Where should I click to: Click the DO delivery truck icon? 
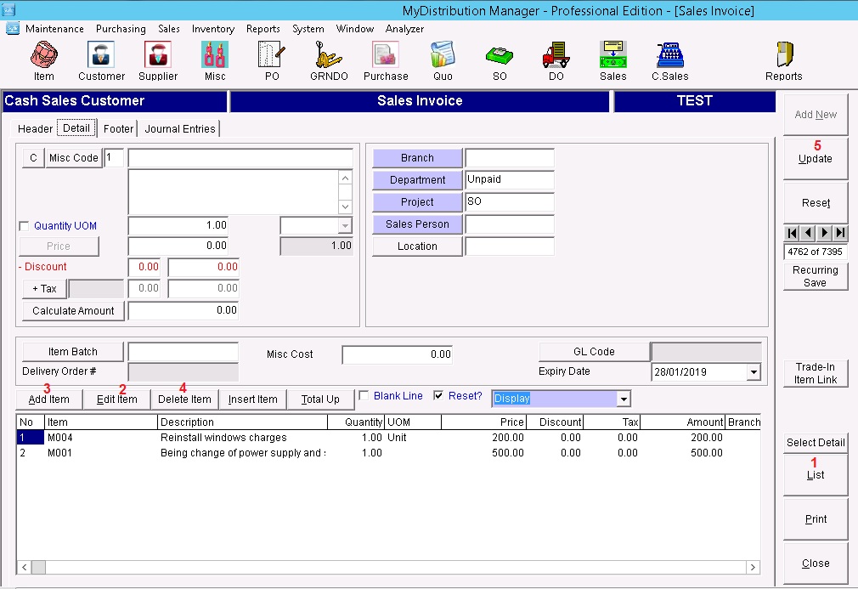[556, 56]
